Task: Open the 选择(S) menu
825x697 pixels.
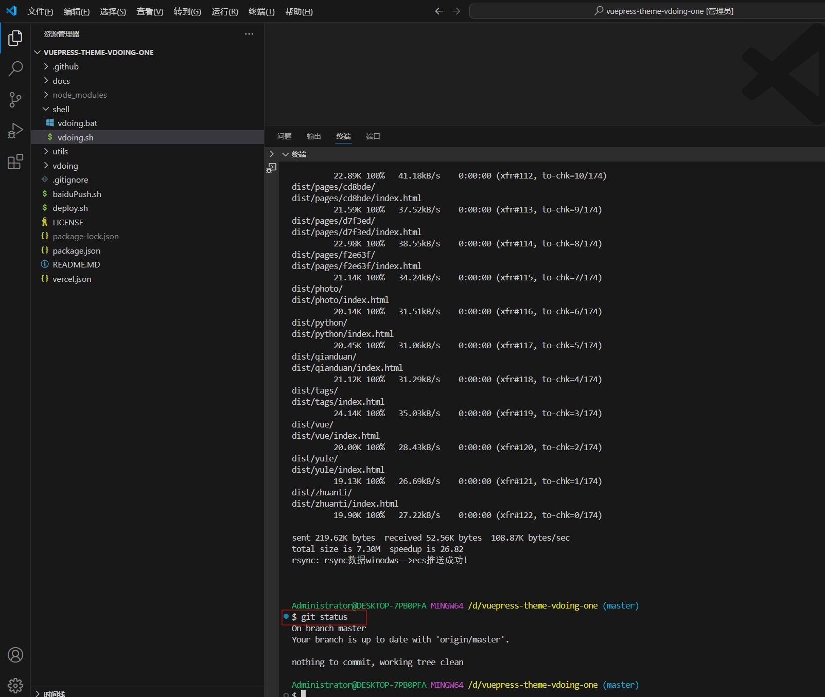Action: point(113,11)
